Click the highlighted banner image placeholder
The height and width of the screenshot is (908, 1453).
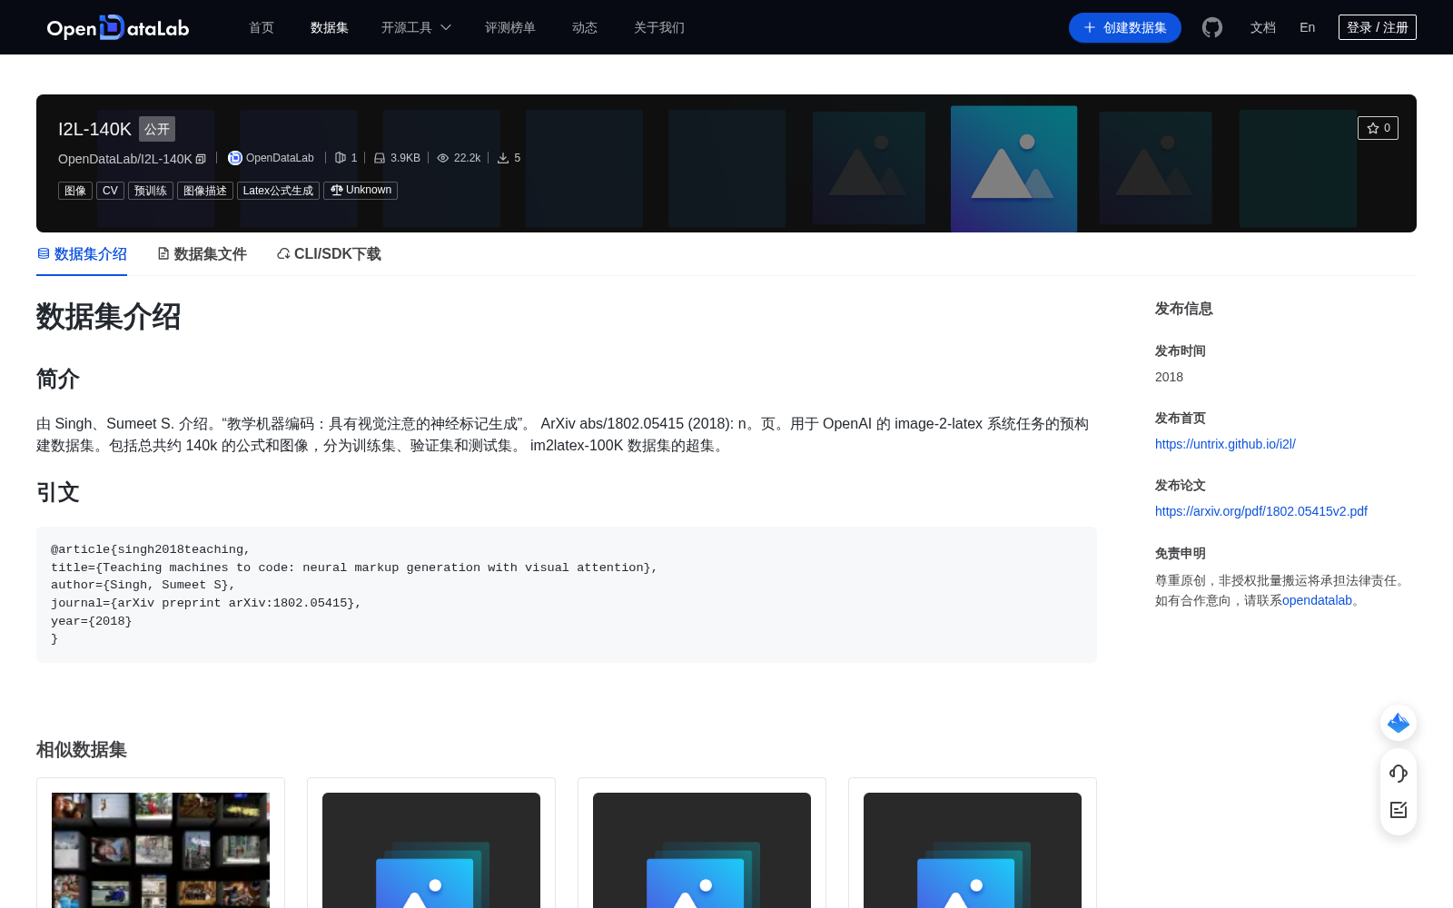(1013, 169)
